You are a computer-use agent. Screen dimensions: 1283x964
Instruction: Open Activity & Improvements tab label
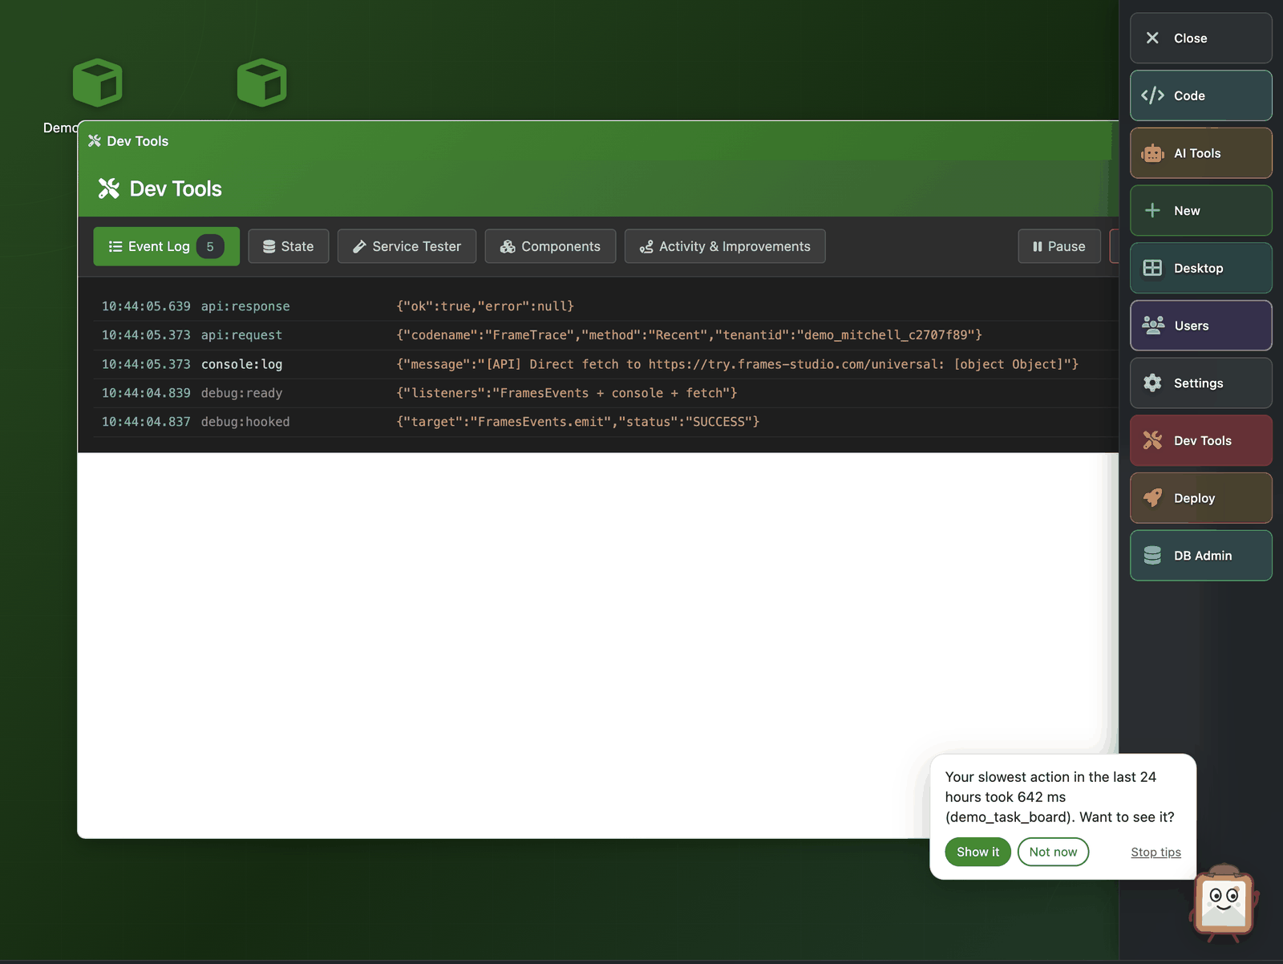[x=735, y=246]
